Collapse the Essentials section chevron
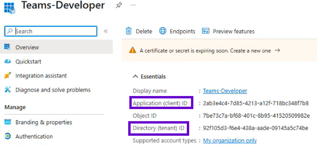 pyautogui.click(x=135, y=76)
